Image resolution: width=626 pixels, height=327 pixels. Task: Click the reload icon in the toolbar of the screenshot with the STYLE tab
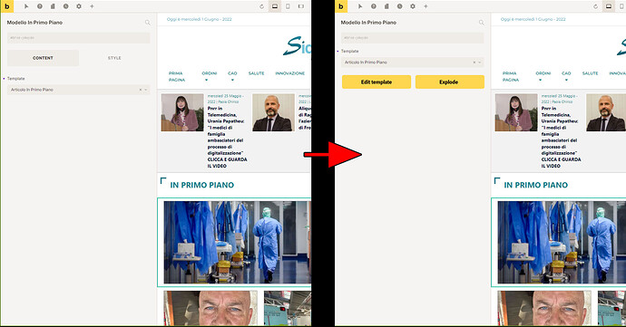[x=261, y=6]
